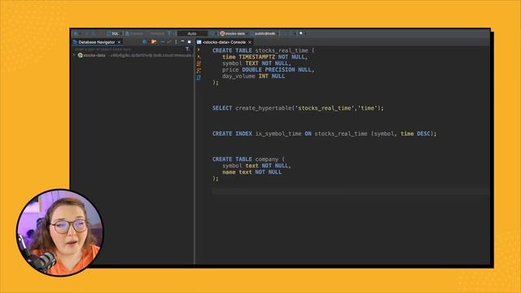Click the 'symbol TEXT NOT NULL' line

256,63
